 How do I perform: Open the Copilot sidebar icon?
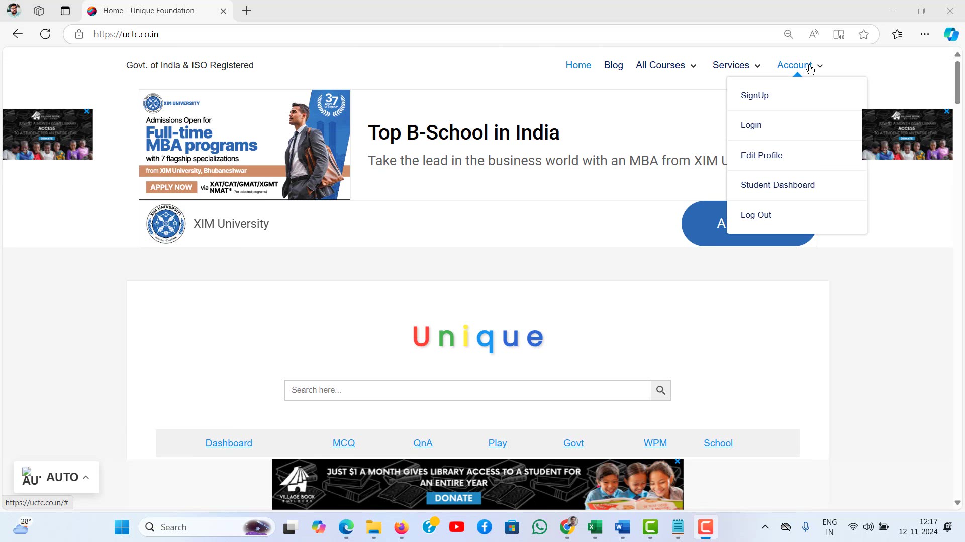click(951, 34)
